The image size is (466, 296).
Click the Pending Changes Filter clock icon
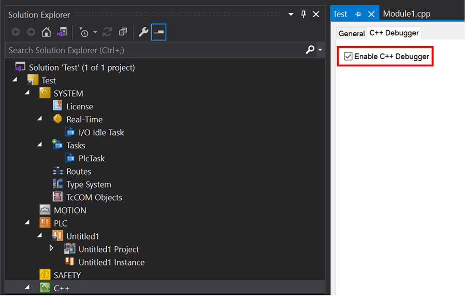[x=84, y=32]
